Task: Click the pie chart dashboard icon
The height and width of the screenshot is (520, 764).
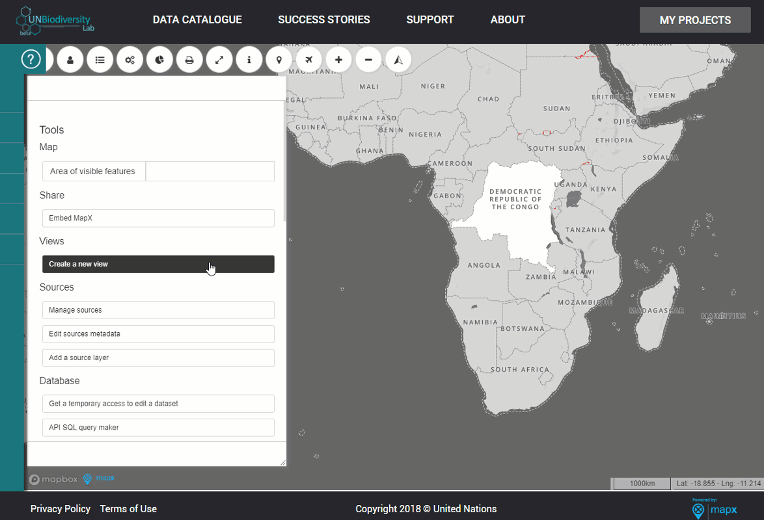Action: tap(160, 60)
